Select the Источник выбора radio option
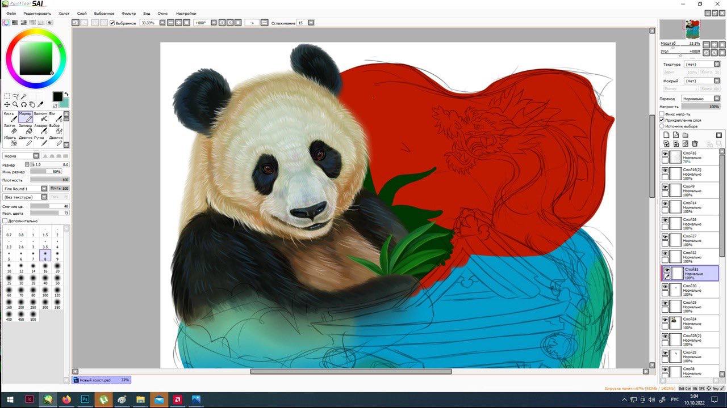The width and height of the screenshot is (727, 408). pos(662,126)
